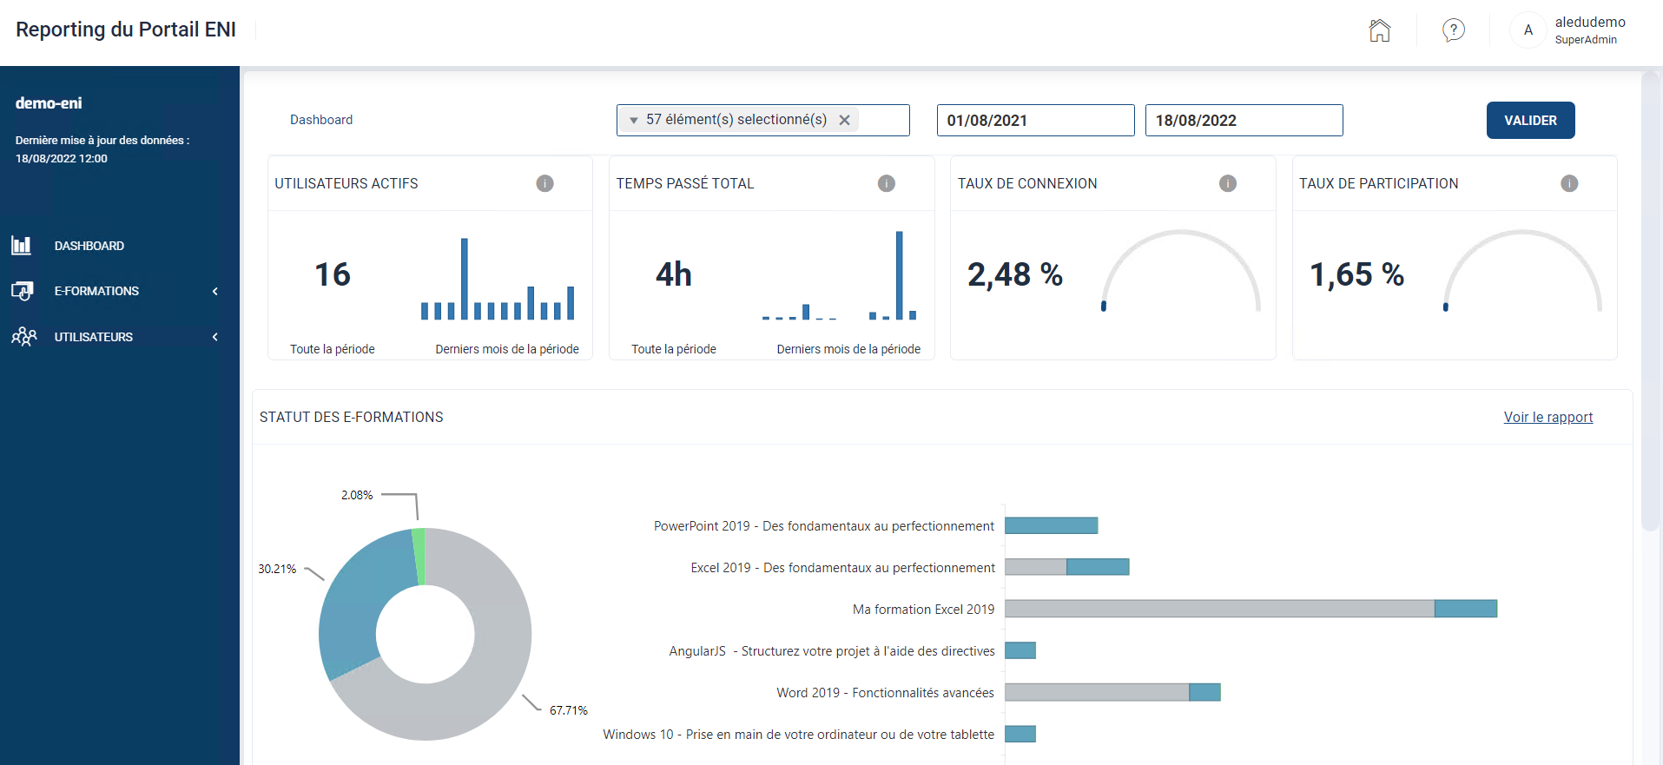1663x765 pixels.
Task: Click Excel 2019 fondamentaux blue bar segment
Action: 1098,567
